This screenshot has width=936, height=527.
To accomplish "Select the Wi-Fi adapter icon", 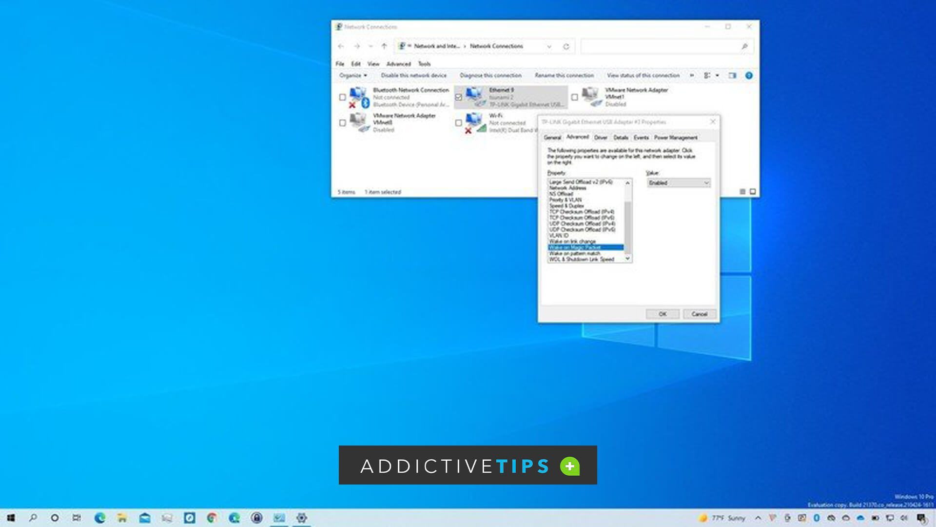I will click(475, 123).
